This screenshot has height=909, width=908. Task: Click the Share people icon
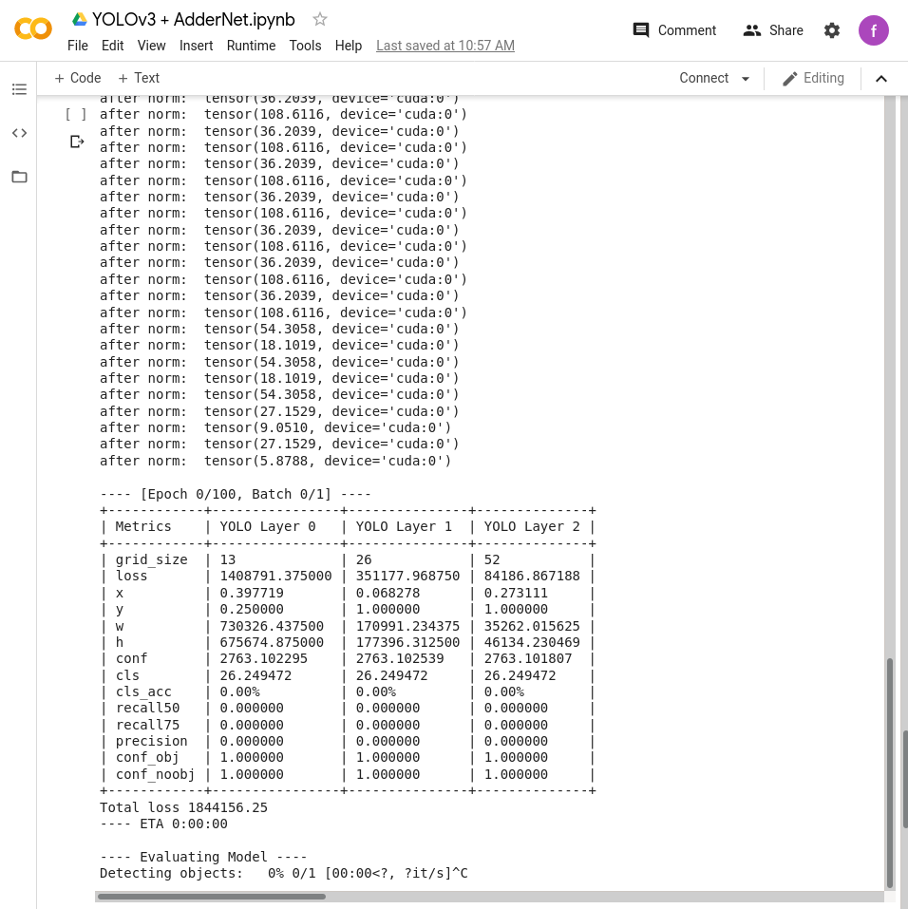(752, 30)
